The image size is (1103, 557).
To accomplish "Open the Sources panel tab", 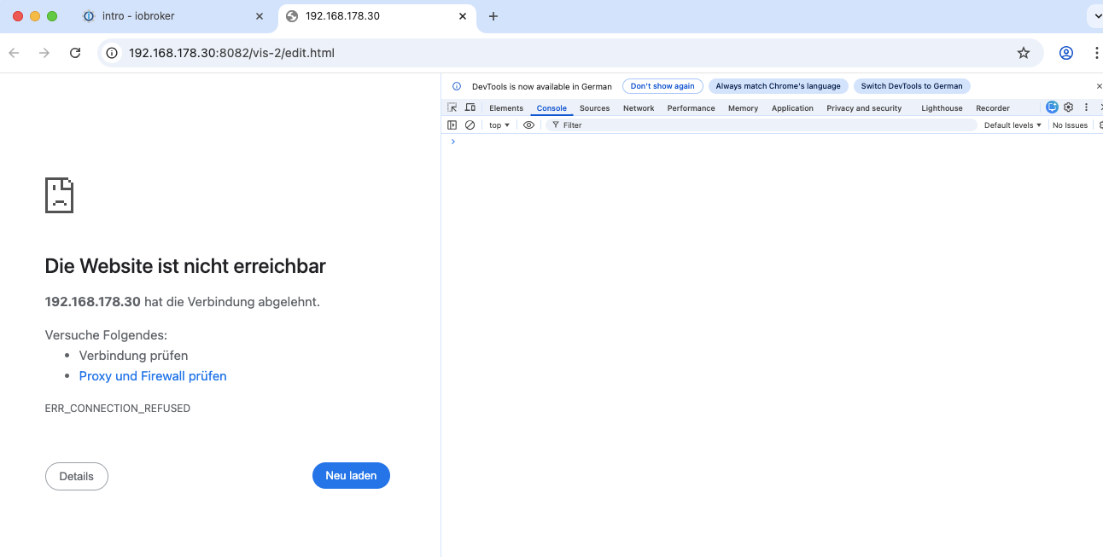I will pyautogui.click(x=594, y=108).
